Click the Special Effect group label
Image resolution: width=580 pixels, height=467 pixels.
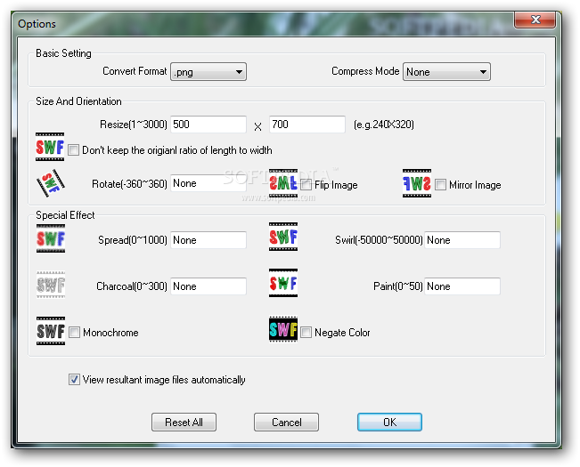click(x=65, y=215)
